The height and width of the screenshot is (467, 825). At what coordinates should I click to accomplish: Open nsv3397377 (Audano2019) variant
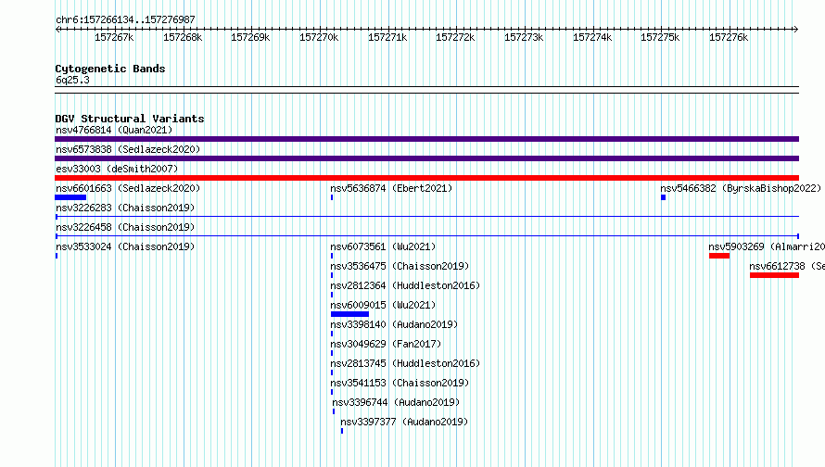[404, 422]
